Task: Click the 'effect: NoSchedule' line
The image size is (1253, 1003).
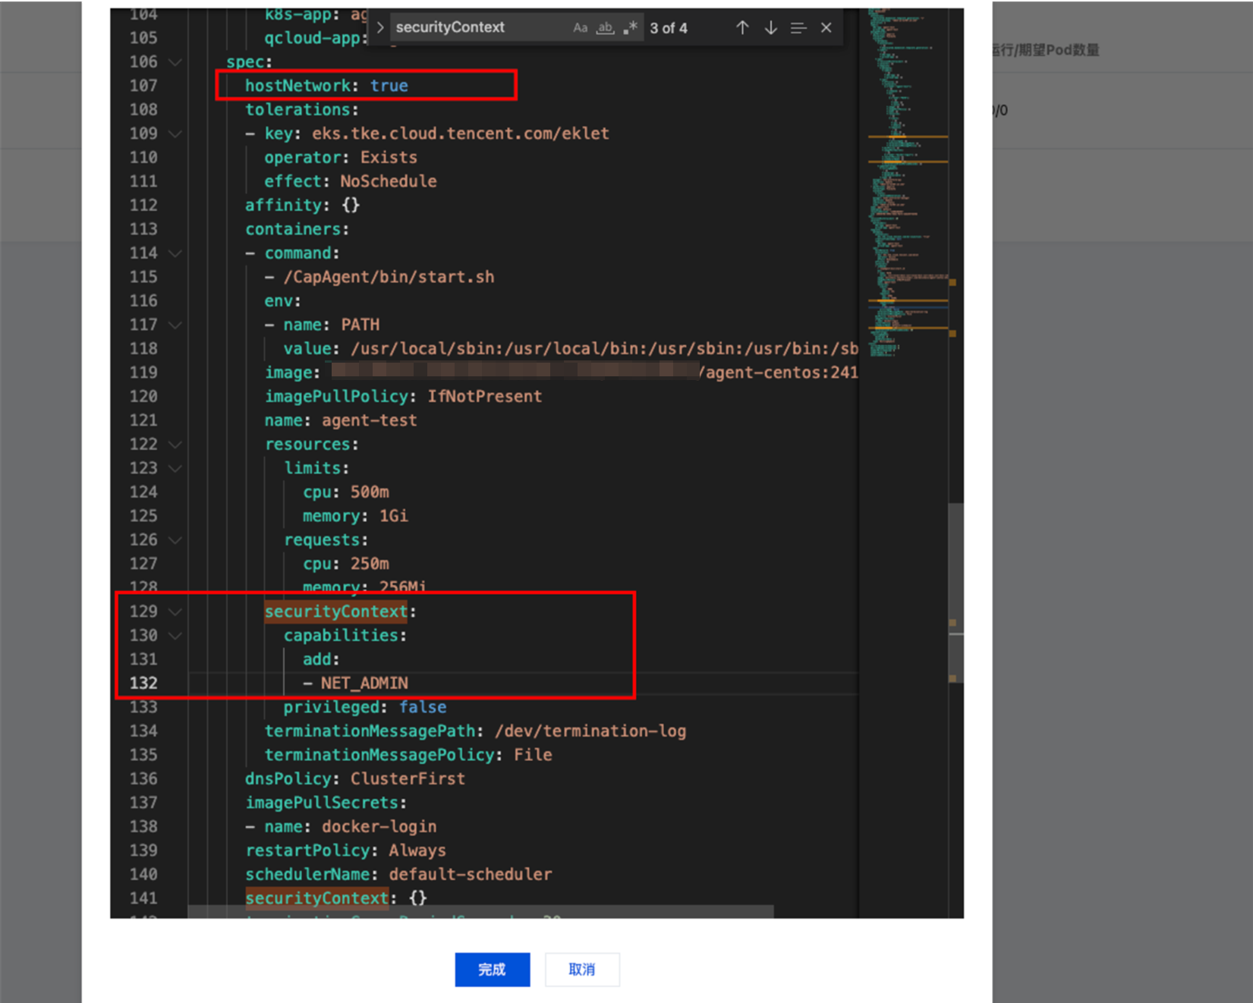Action: (x=351, y=181)
